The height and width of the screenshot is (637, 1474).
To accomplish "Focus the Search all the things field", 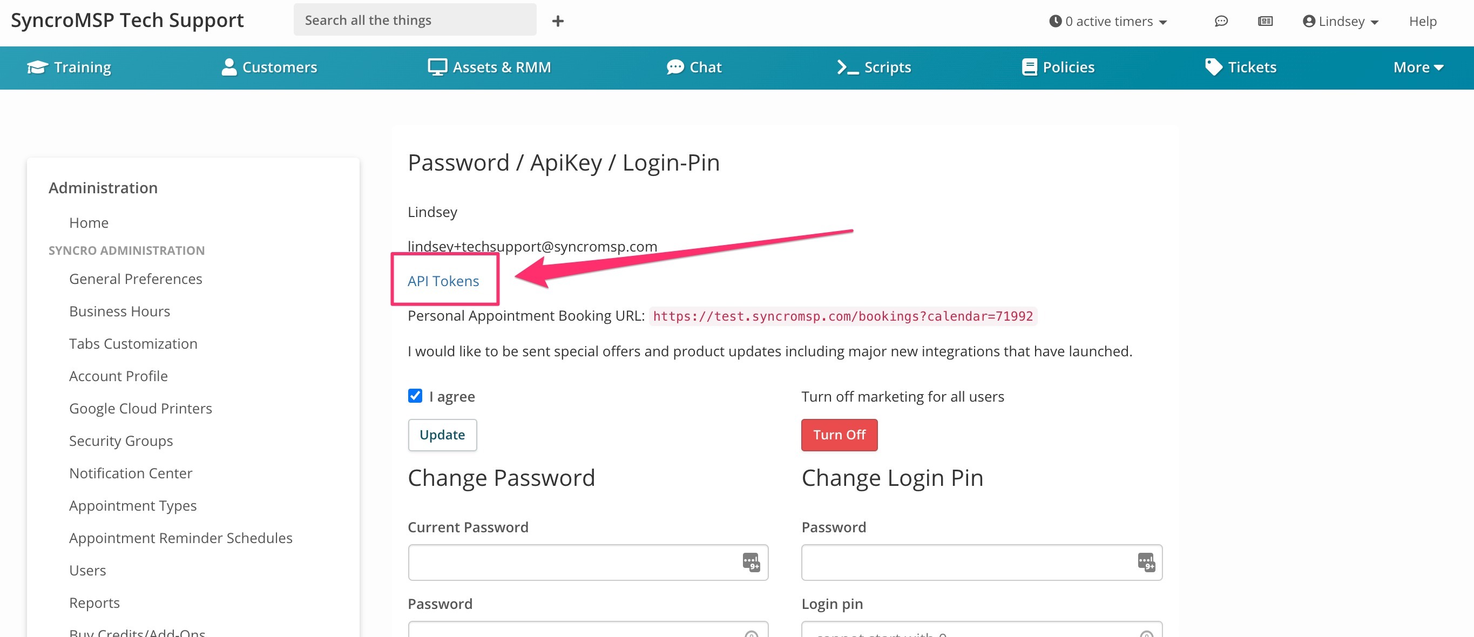I will pos(415,19).
